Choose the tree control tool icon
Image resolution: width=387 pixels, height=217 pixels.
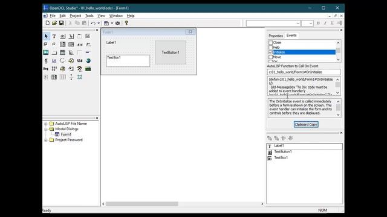[71, 52]
